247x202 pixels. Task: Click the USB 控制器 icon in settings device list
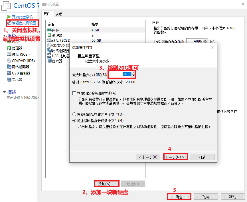tap(49, 56)
